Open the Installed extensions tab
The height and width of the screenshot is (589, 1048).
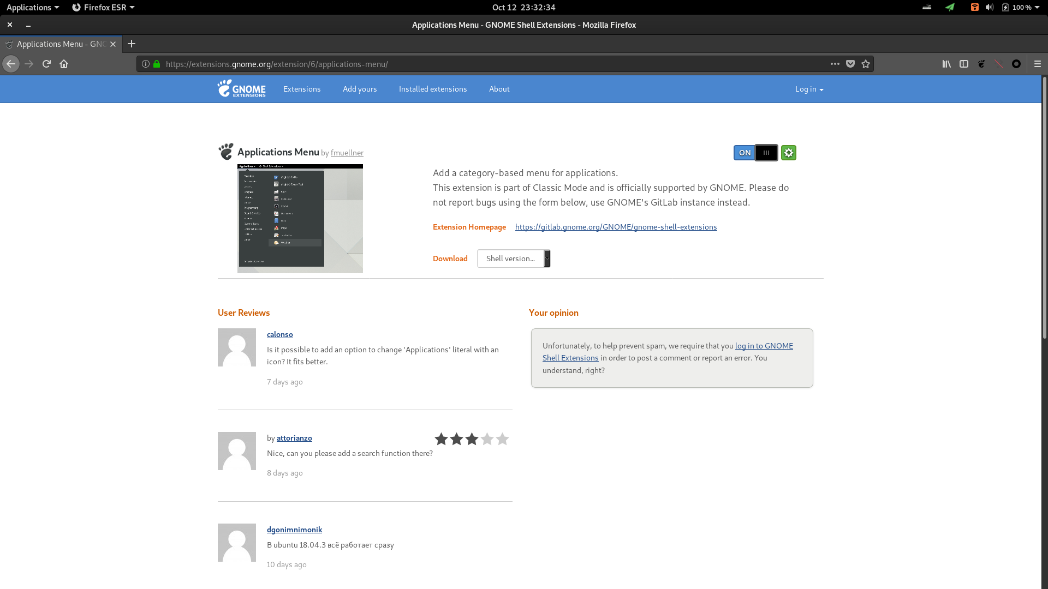[x=433, y=88]
